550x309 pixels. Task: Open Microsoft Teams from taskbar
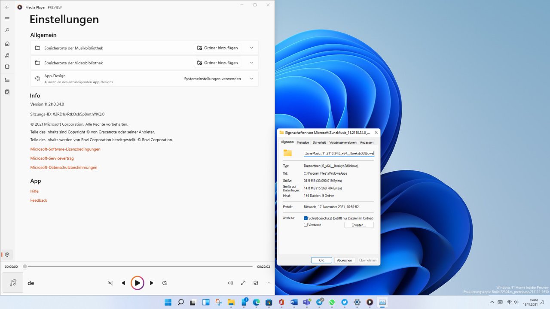coord(307,302)
